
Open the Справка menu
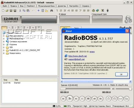coord(85,6)
